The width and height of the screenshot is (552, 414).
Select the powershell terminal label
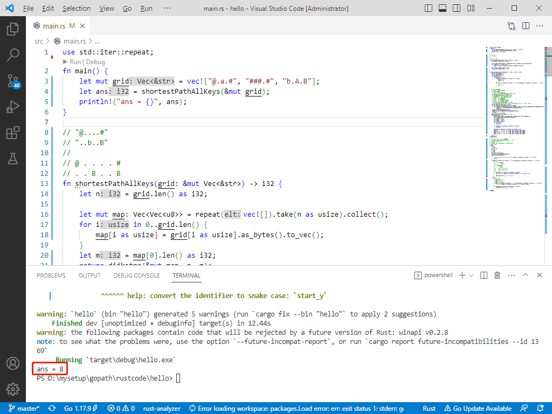pyautogui.click(x=433, y=275)
